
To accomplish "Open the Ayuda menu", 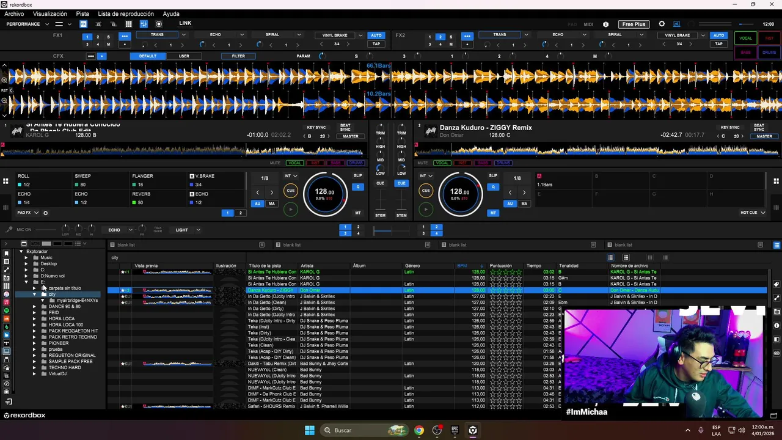I will coord(172,13).
